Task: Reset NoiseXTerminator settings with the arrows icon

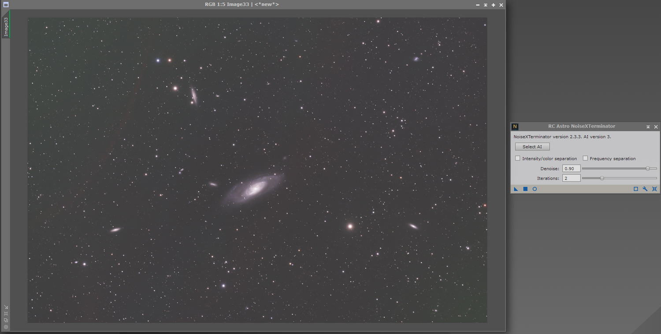Action: 654,189
